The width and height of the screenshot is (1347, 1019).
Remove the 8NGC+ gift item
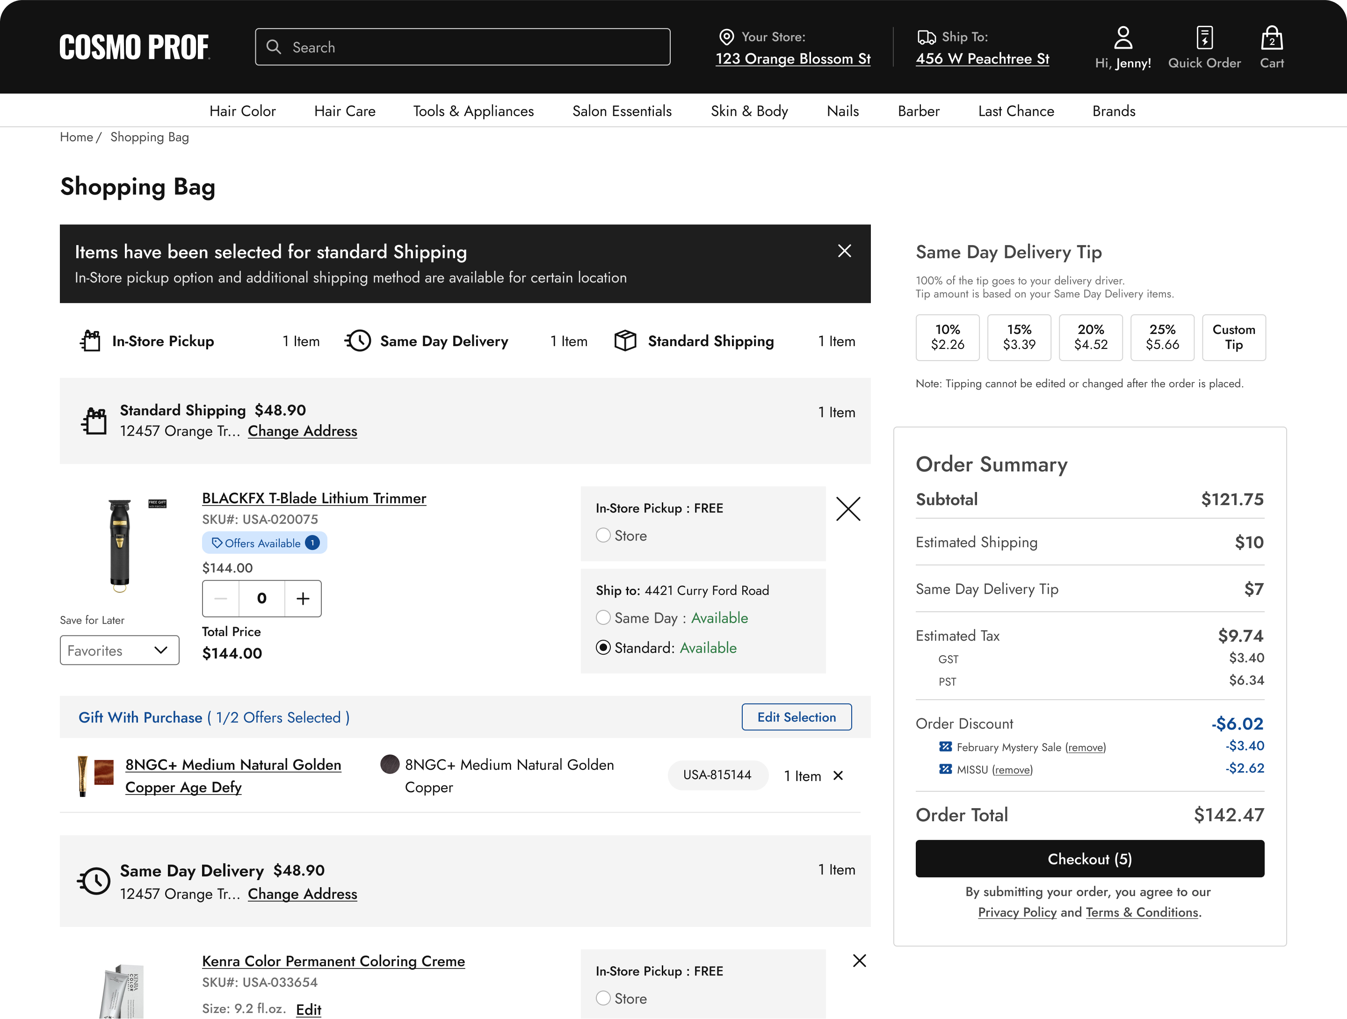click(838, 775)
